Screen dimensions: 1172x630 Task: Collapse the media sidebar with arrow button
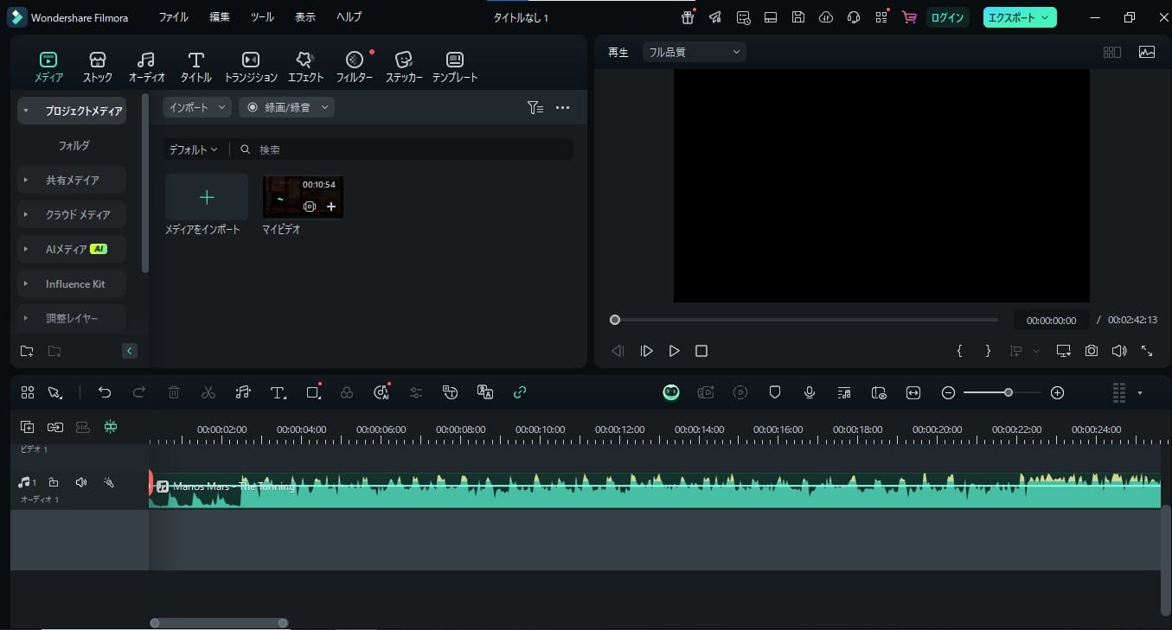[x=129, y=351]
